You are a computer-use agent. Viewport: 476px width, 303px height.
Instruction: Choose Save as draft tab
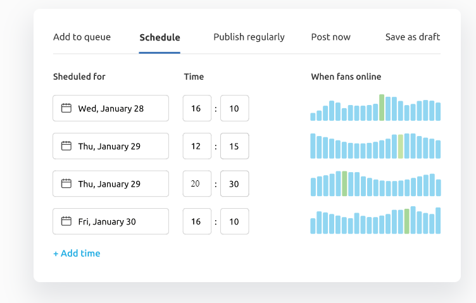tap(412, 37)
